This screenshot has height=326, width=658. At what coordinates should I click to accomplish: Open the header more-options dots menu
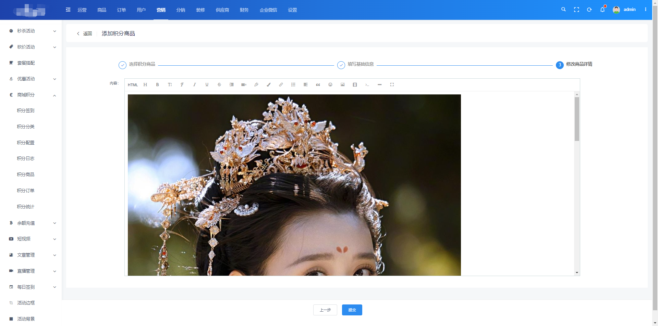(x=646, y=10)
